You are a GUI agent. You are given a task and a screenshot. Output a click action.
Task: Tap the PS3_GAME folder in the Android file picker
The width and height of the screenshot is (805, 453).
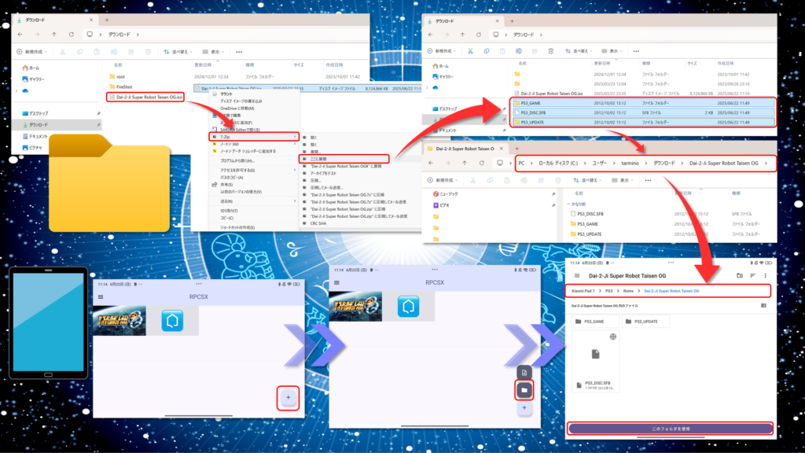(595, 322)
